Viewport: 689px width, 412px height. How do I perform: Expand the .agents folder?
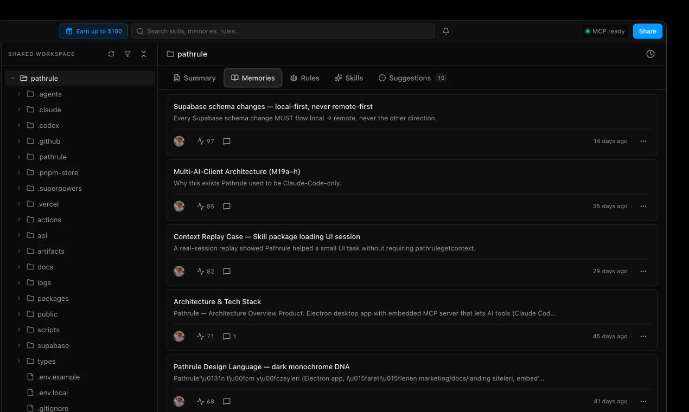[x=19, y=94]
